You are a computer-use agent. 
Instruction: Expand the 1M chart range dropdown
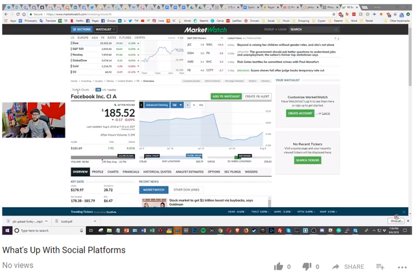coord(177,105)
